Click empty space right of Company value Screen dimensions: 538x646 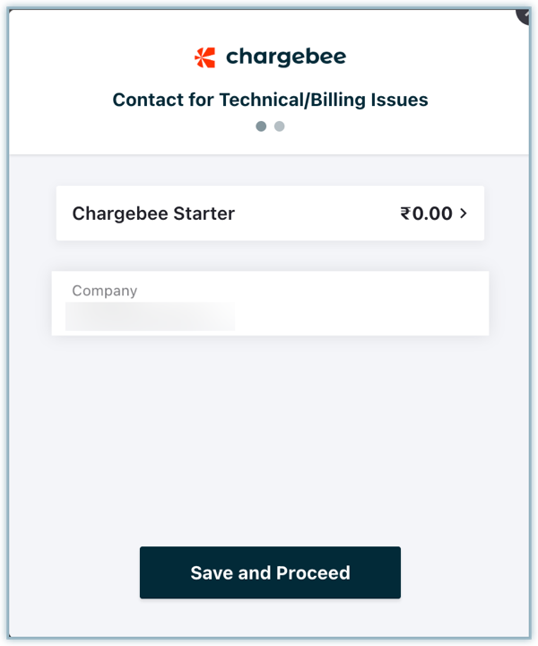pyautogui.click(x=359, y=316)
